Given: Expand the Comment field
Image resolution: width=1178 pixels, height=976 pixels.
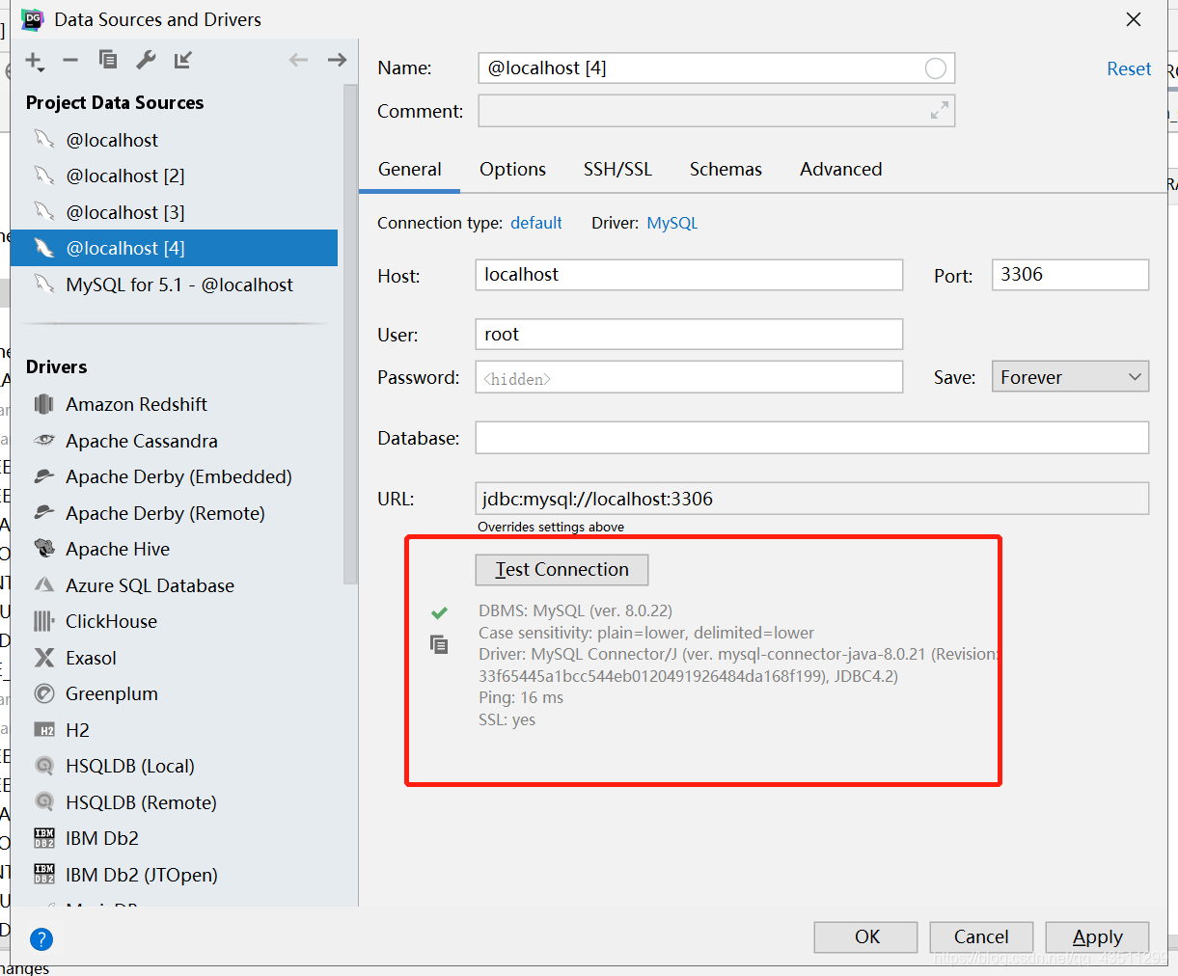Looking at the screenshot, I should click(x=939, y=110).
